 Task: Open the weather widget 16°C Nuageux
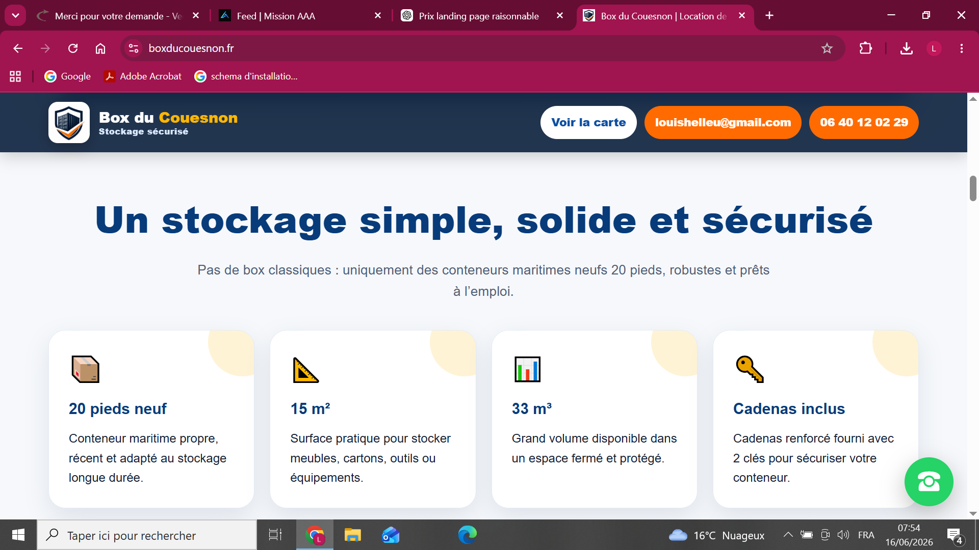click(x=716, y=535)
